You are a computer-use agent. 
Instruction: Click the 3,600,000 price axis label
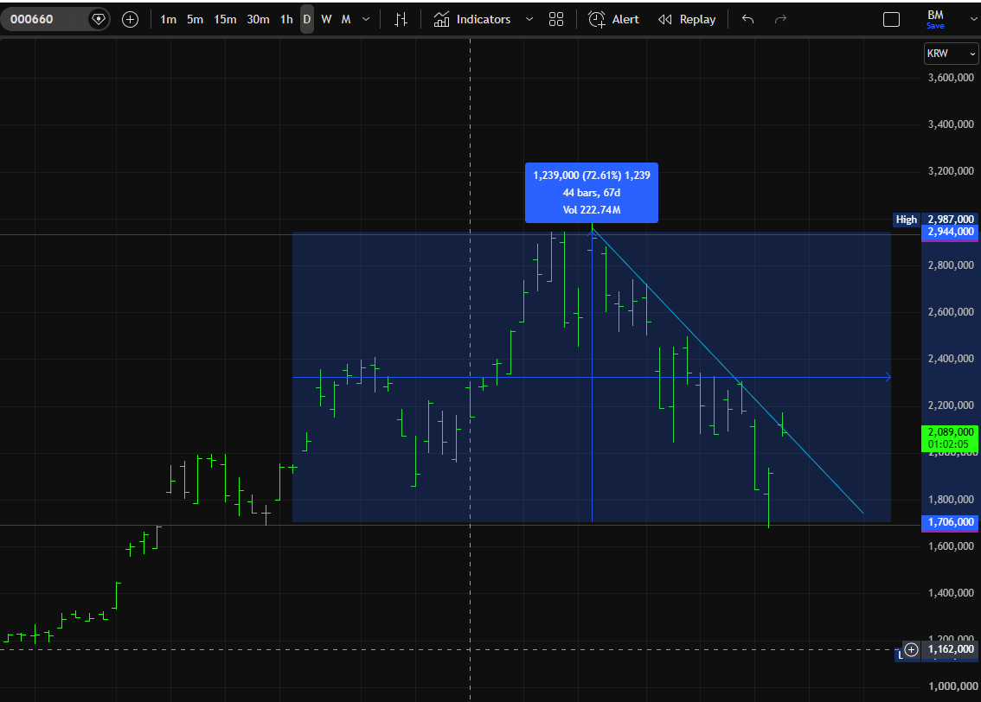pos(951,78)
